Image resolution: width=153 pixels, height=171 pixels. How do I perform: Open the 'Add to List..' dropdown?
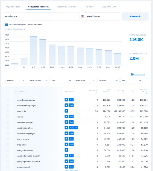15,81
